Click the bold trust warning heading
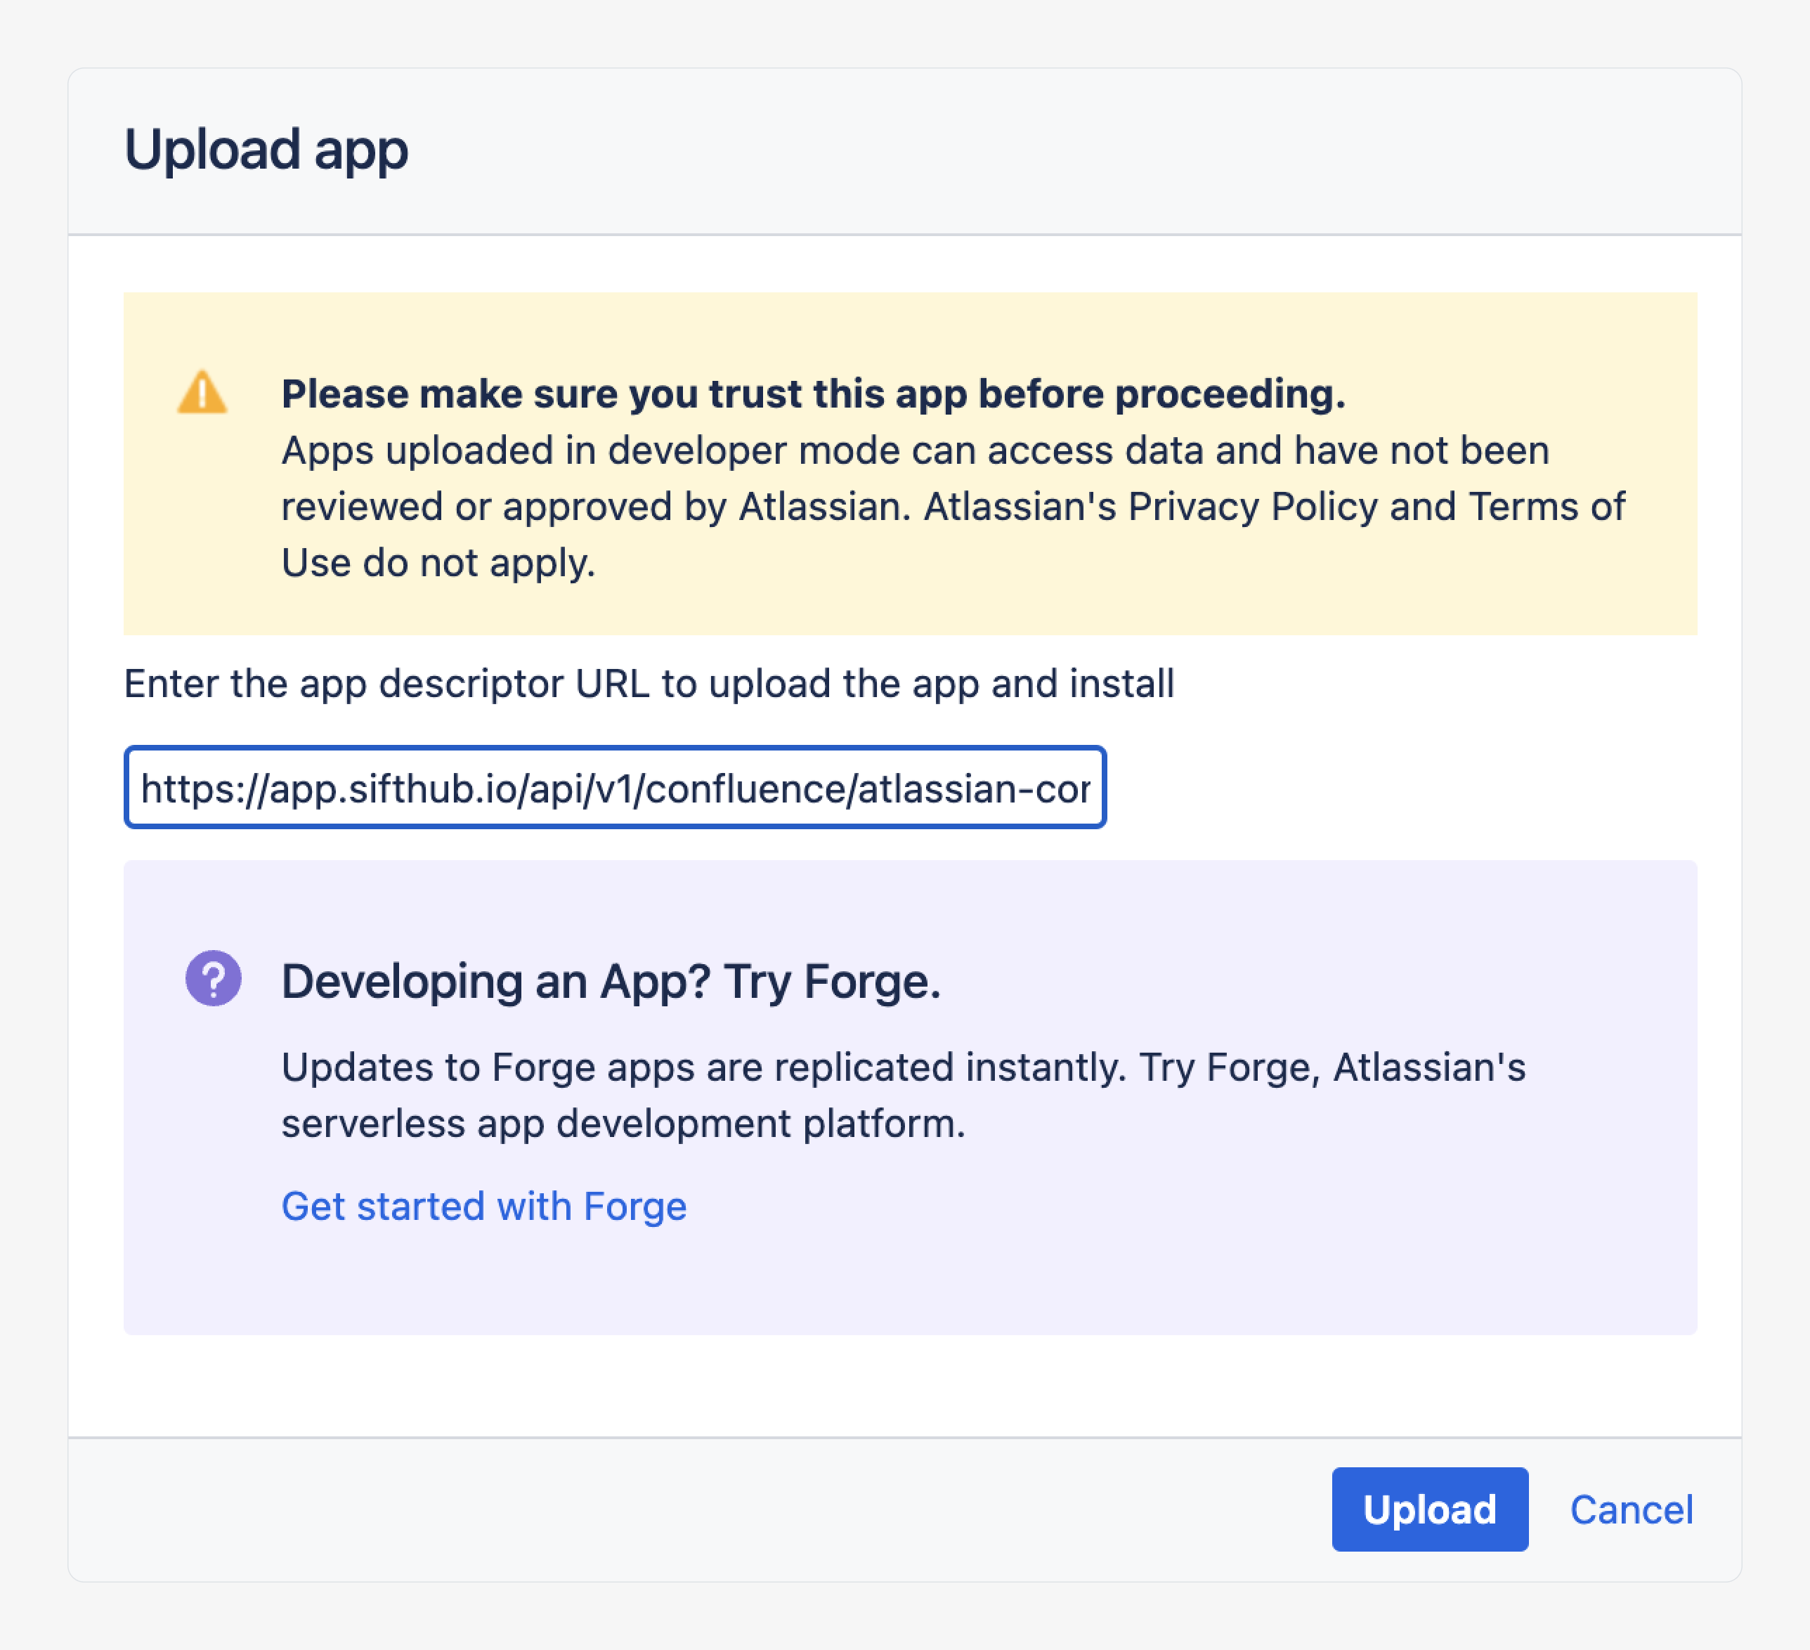 [812, 394]
